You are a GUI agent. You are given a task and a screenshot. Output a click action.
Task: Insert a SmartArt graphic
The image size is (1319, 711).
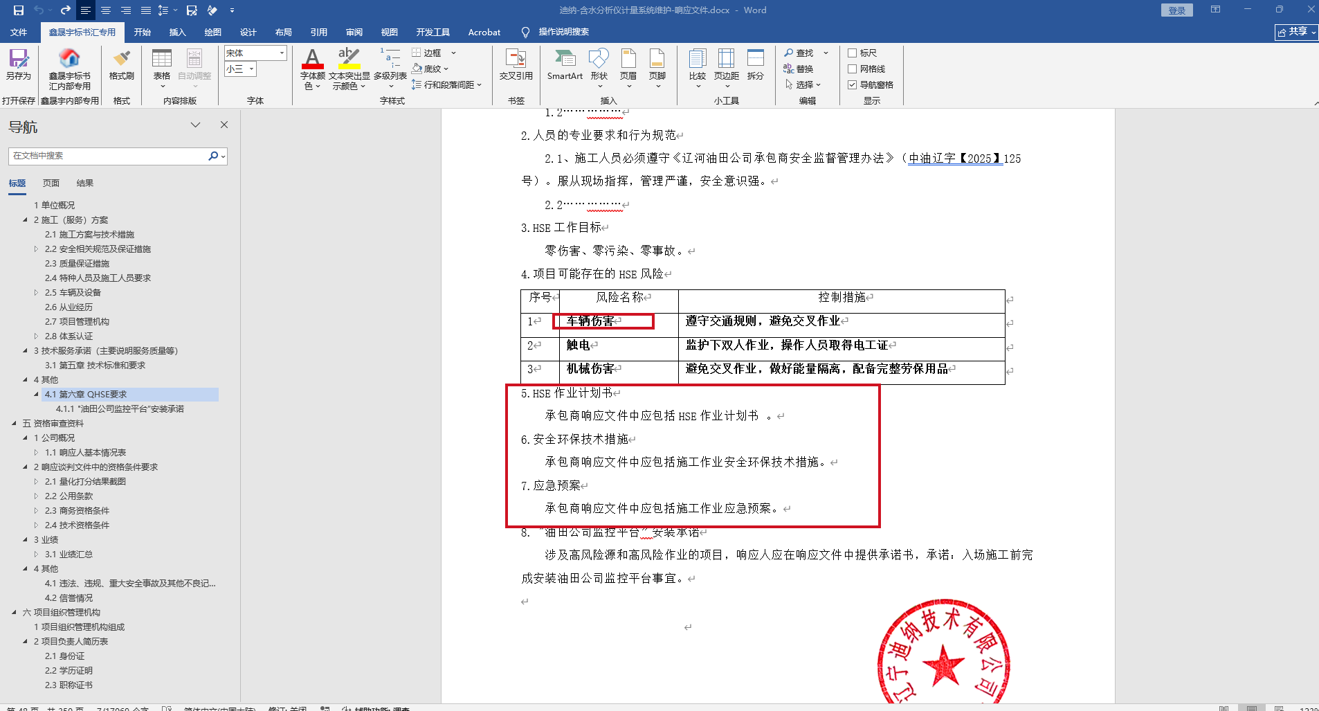[x=565, y=64]
